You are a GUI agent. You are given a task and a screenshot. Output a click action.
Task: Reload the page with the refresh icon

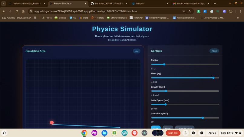click(17, 11)
